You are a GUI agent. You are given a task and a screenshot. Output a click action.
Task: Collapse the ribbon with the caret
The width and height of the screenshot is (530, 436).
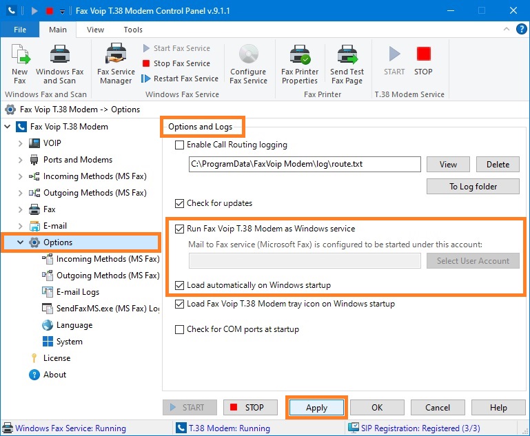[507, 29]
